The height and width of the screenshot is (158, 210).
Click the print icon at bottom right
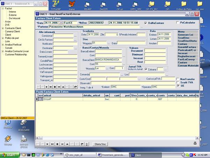195,143
